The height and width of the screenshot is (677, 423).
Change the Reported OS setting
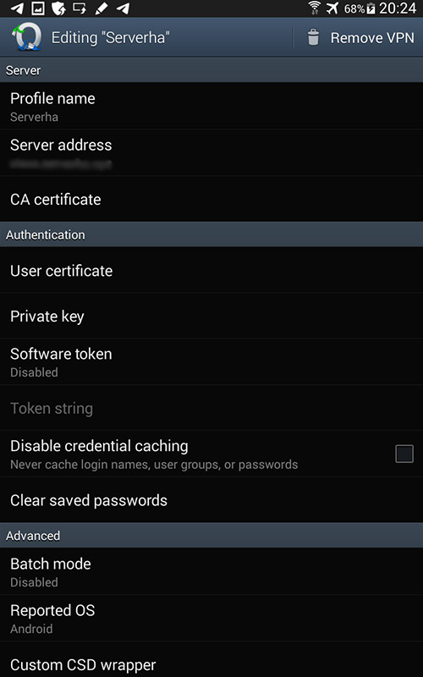(x=211, y=619)
